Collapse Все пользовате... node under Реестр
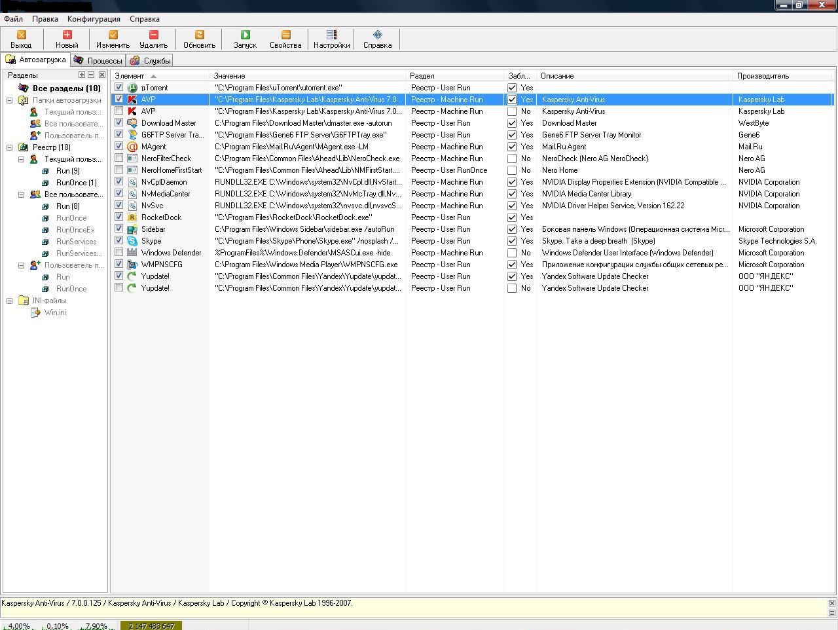Image resolution: width=838 pixels, height=630 pixels. (x=22, y=195)
